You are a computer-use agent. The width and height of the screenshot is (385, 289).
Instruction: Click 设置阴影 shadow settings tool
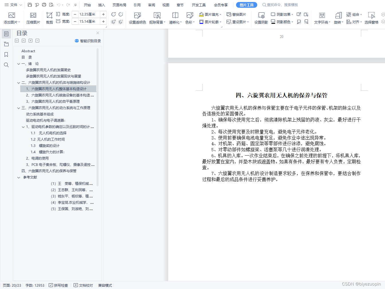coord(261,18)
